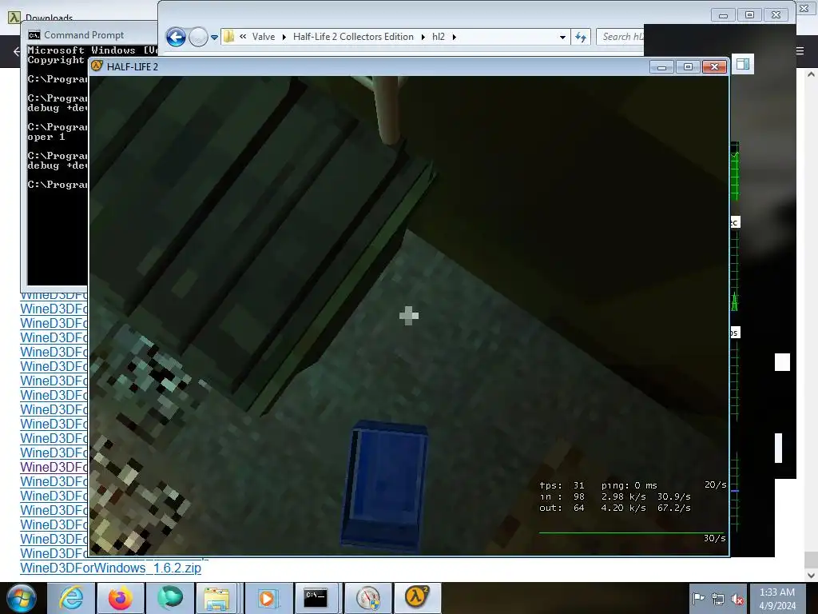
Task: Minimize the Explorer window
Action: [x=723, y=15]
